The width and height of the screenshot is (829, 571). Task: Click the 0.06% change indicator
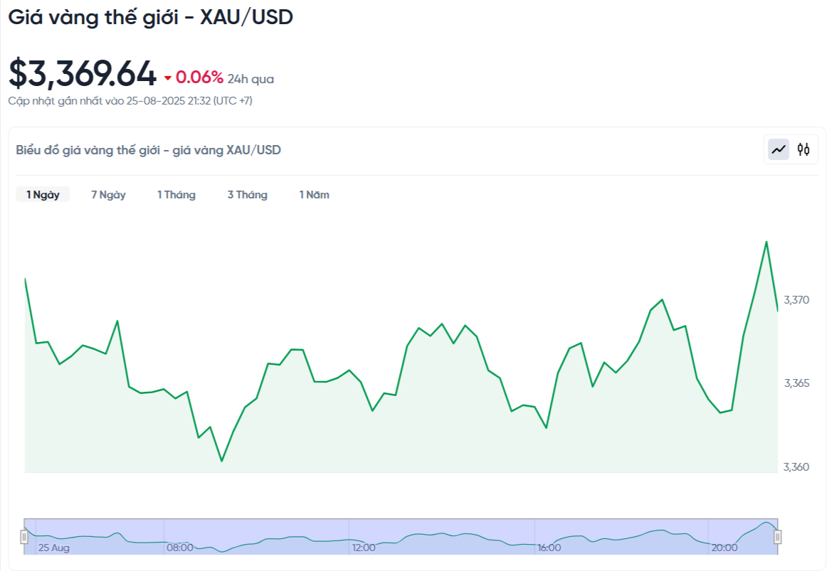point(199,78)
